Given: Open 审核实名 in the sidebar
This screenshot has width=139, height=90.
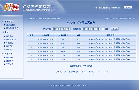Looking at the screenshot, I should click(10, 50).
